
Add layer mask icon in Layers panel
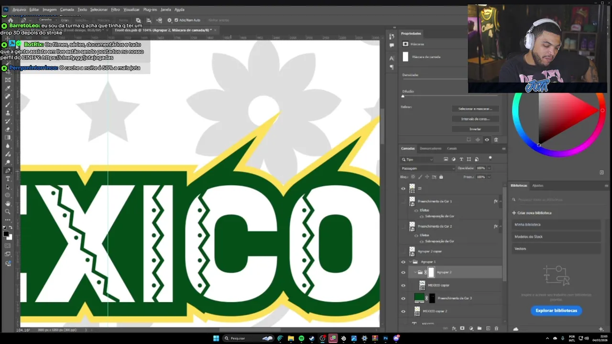[462, 328]
